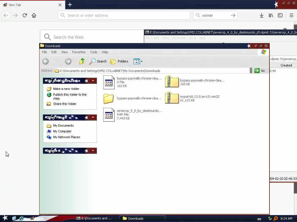Open a new browser tab with plus
The width and height of the screenshot is (297, 222).
70,5
